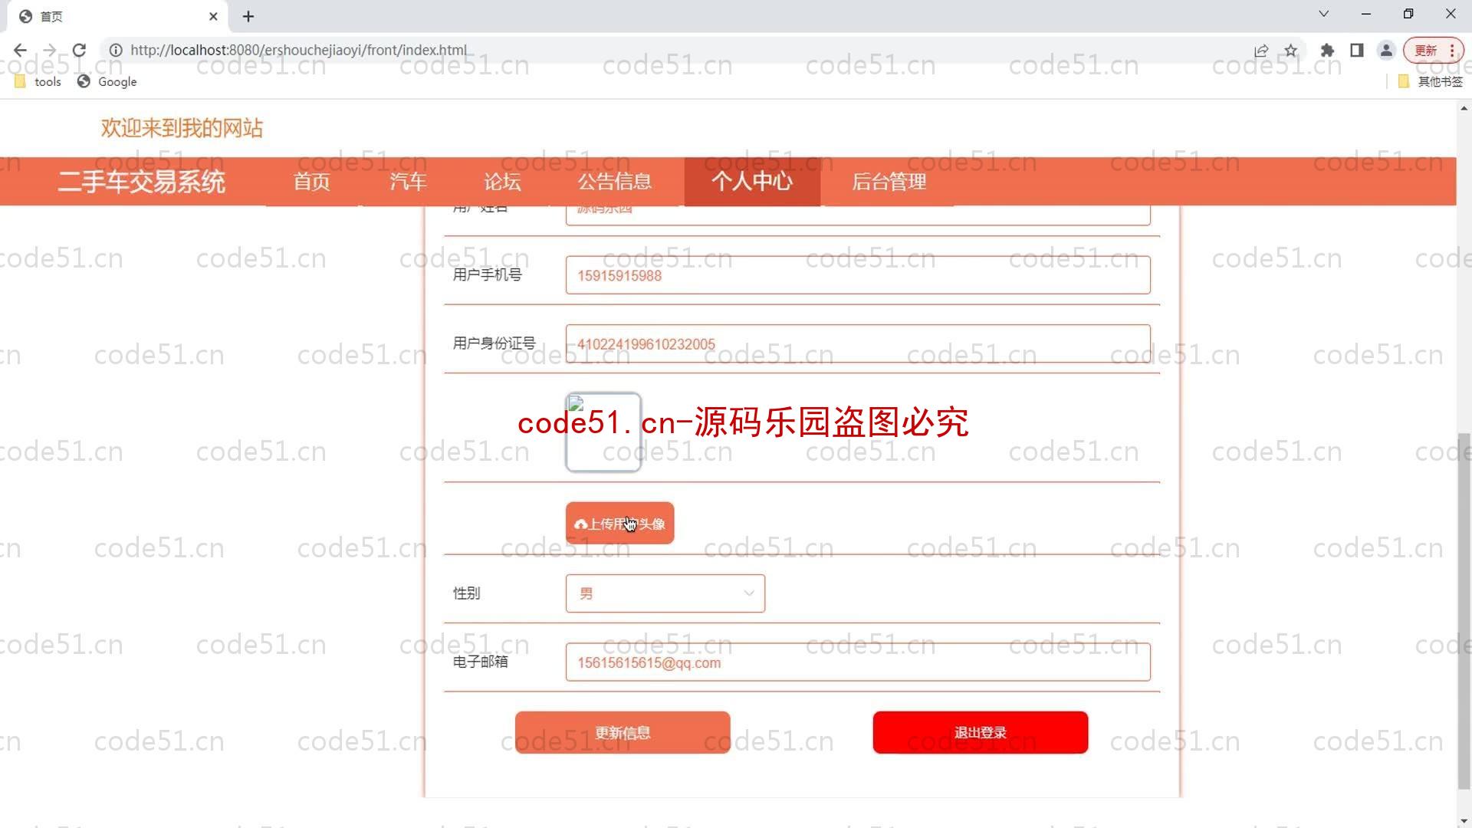
Task: Click the address bar URL
Action: click(x=298, y=50)
